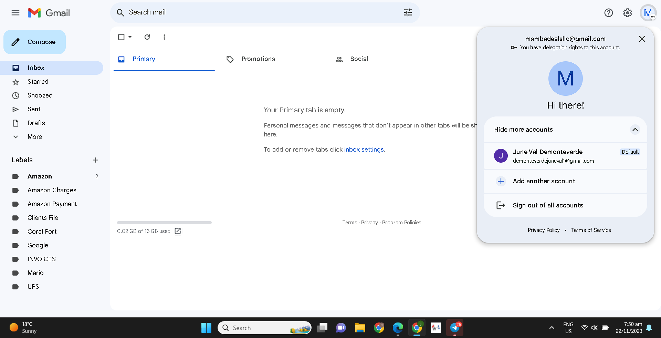This screenshot has width=661, height=338.
Task: Open the INVOICES label
Action: 52,259
